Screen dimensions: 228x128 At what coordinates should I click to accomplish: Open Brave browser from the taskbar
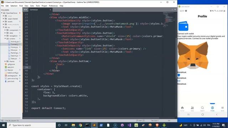[x=157, y=125]
